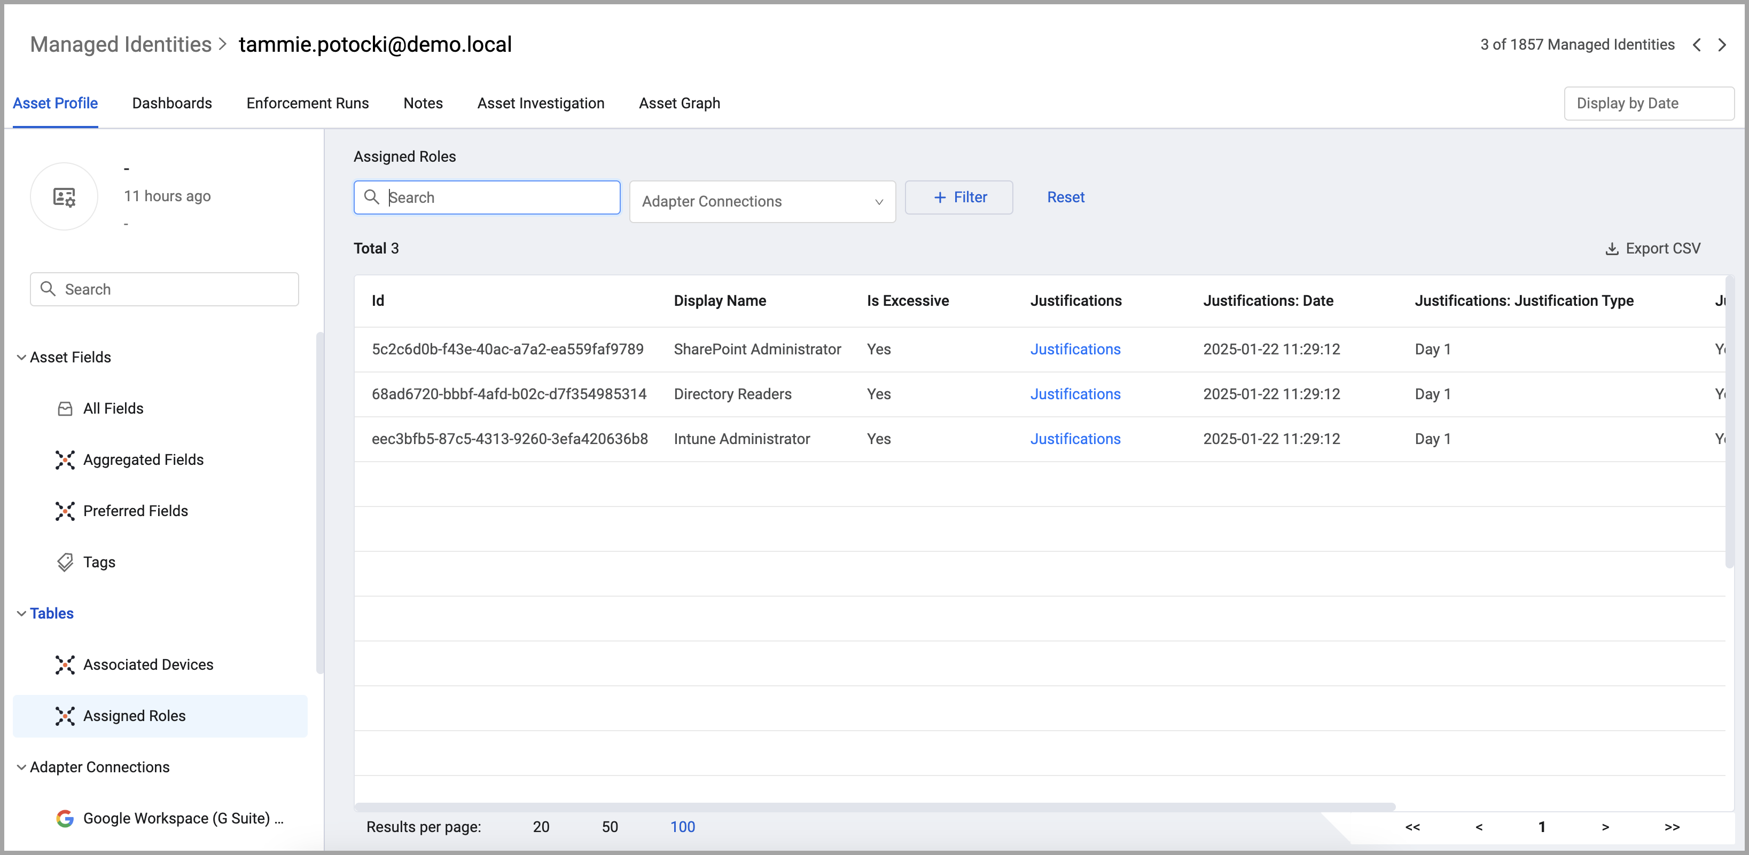This screenshot has height=855, width=1749.
Task: Click the Reset link
Action: (x=1065, y=197)
